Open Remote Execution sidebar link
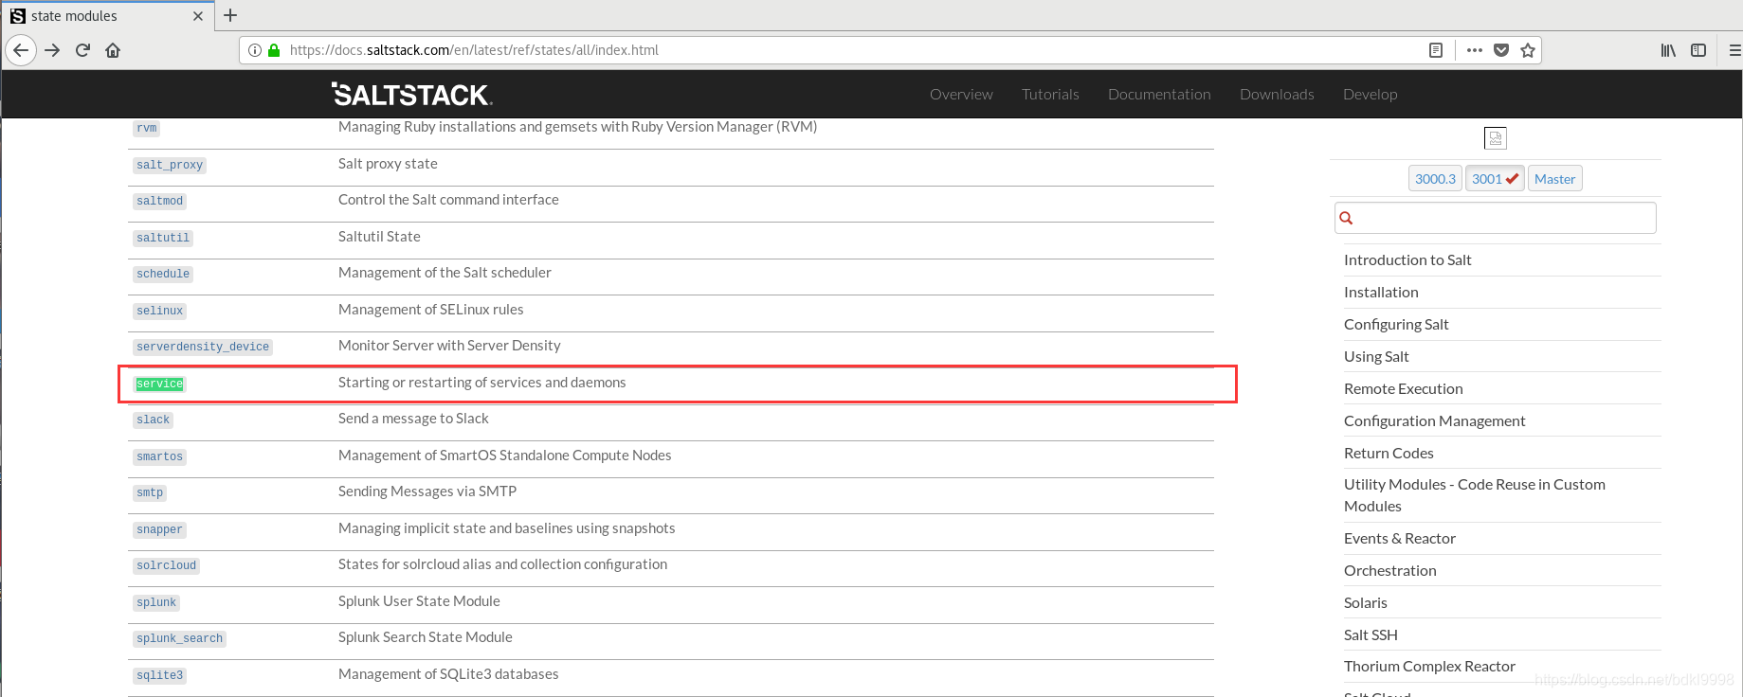 (x=1403, y=388)
